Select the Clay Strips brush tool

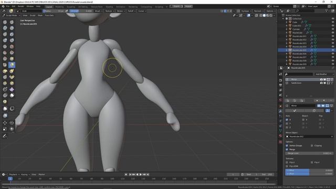point(12,28)
